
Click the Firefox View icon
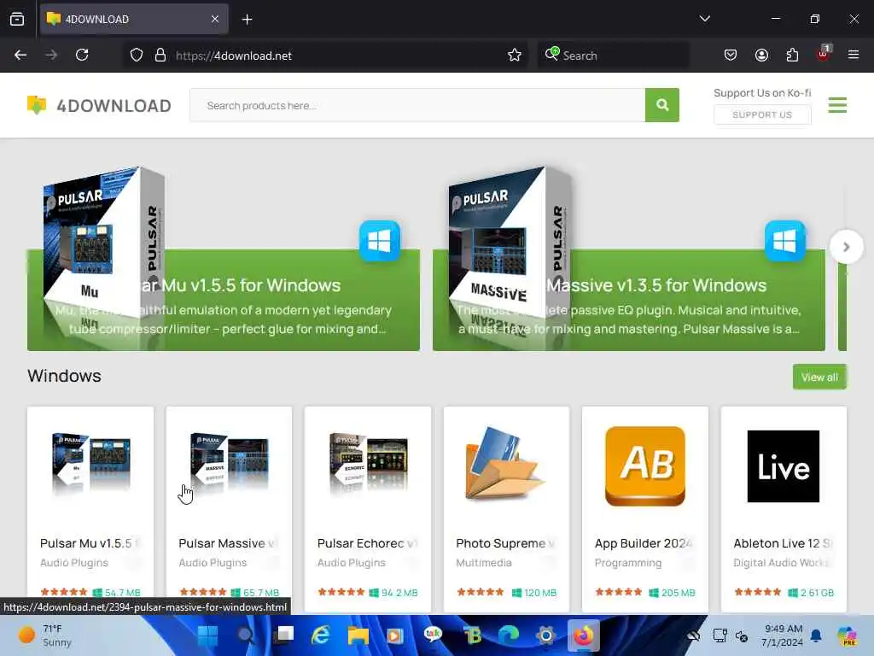coord(17,19)
